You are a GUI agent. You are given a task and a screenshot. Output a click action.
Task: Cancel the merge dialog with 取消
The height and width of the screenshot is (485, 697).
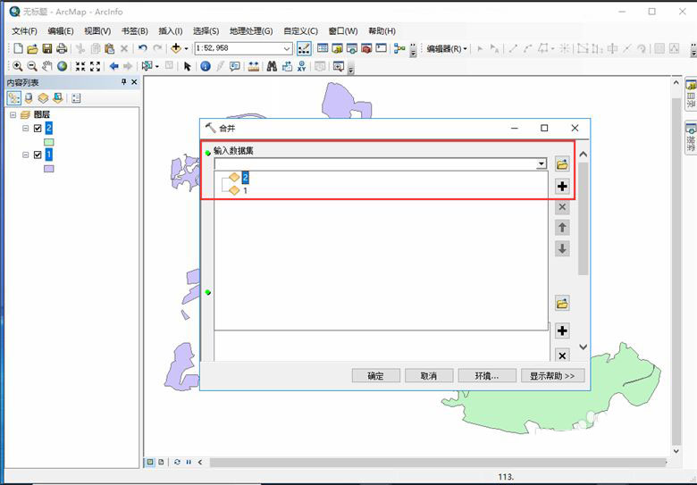pyautogui.click(x=429, y=376)
